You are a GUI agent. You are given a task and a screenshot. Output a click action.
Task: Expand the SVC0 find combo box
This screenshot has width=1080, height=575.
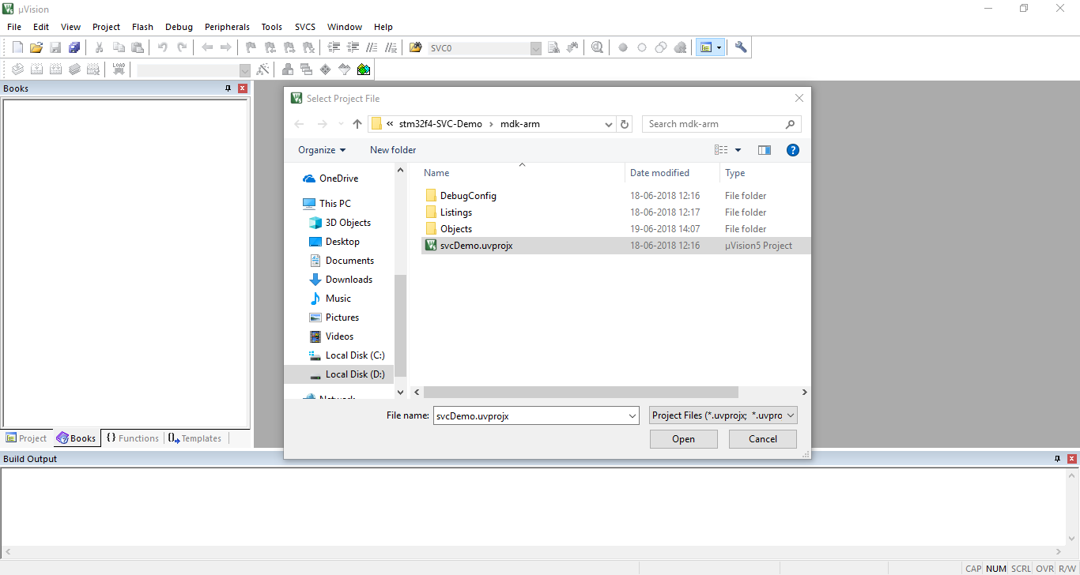pyautogui.click(x=536, y=48)
